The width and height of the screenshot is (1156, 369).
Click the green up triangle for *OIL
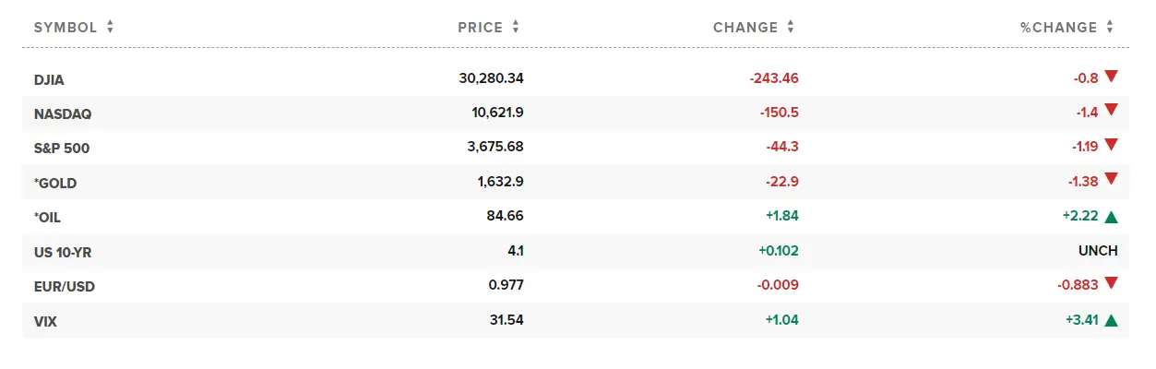click(x=1111, y=217)
